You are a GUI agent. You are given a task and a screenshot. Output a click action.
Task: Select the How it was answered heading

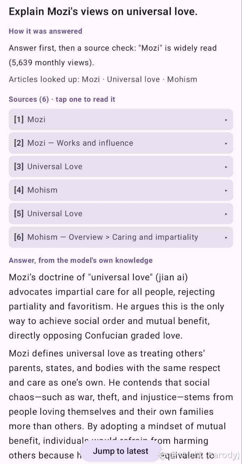pyautogui.click(x=45, y=31)
